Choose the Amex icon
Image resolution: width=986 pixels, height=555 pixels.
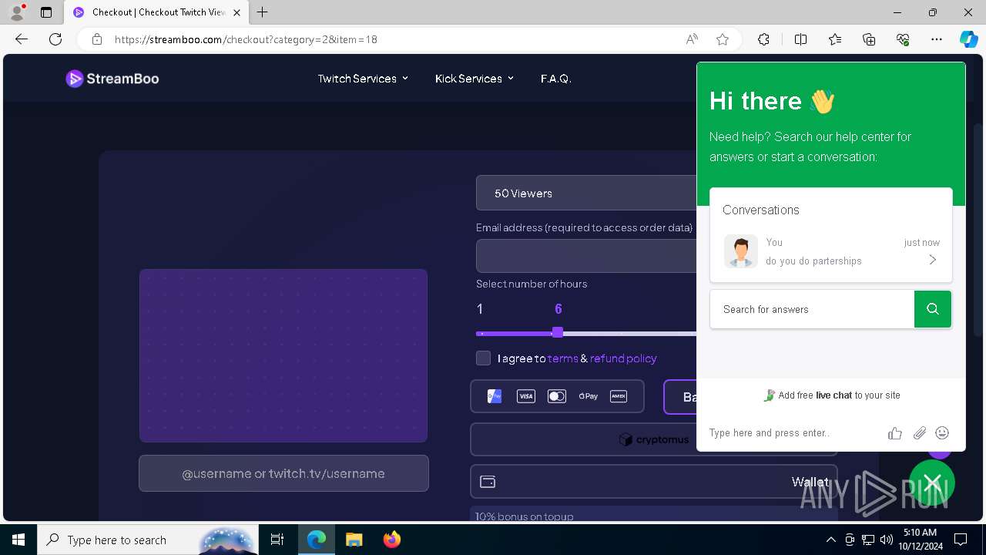(619, 396)
